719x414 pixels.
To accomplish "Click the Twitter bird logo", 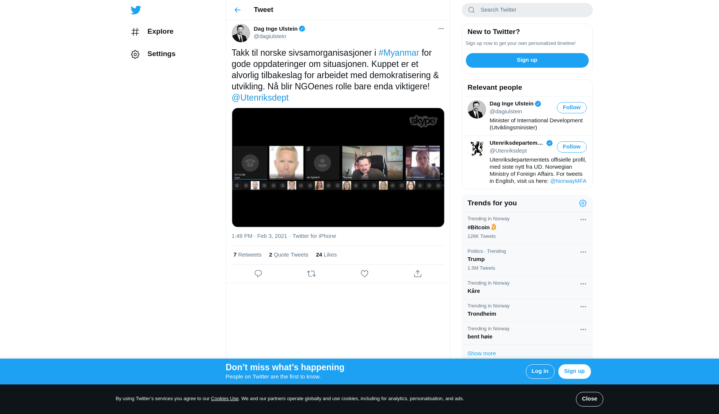I will (136, 10).
